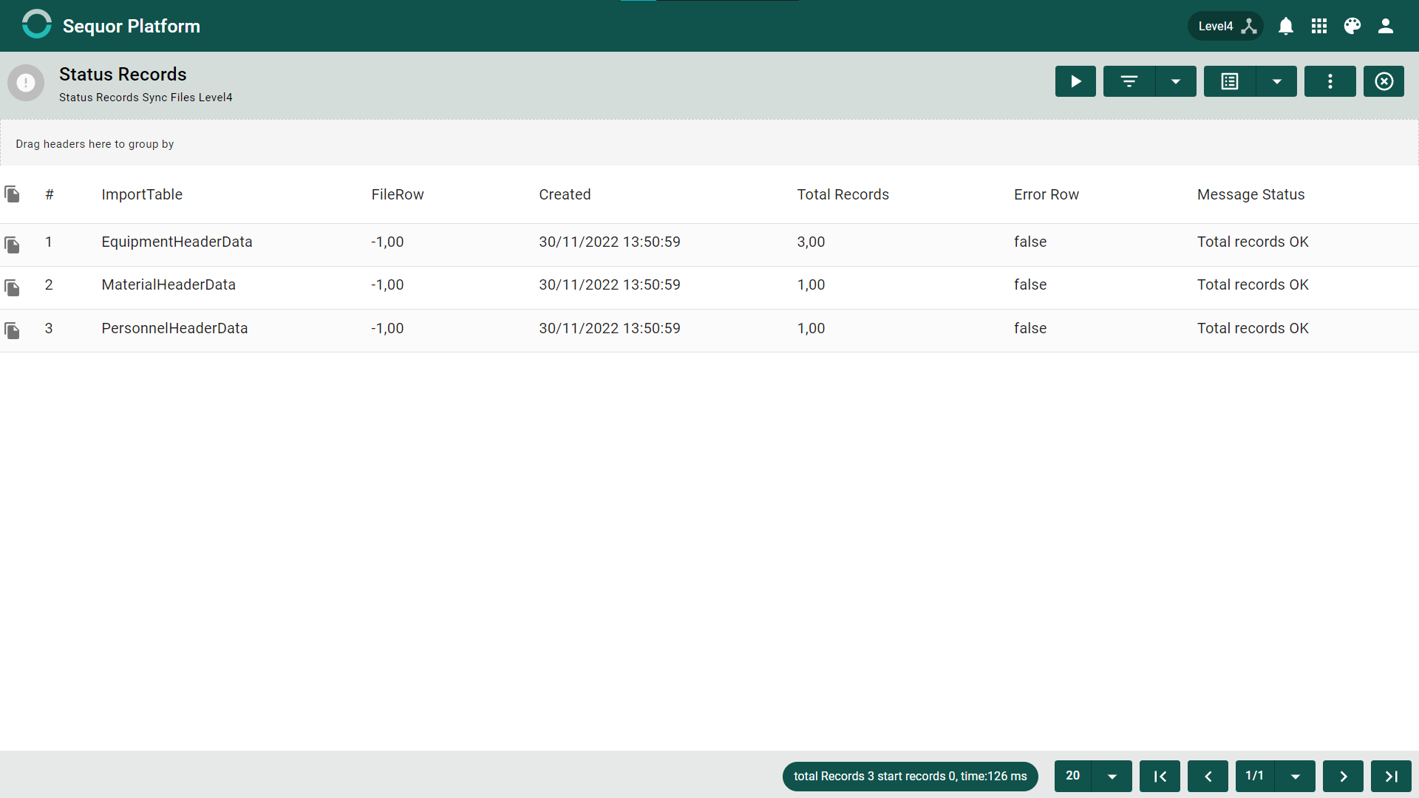Go to the previous page
The image size is (1419, 798).
1208,776
